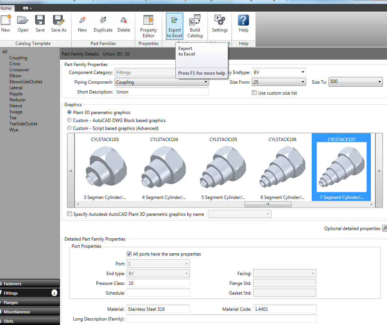Collapse Optional detailed properties section
This screenshot has width=387, height=325.
click(384, 228)
